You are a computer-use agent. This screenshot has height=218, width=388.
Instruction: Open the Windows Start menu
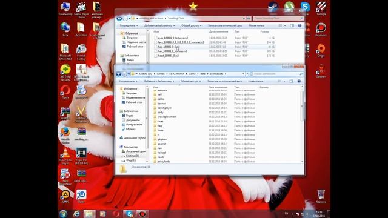point(63,214)
